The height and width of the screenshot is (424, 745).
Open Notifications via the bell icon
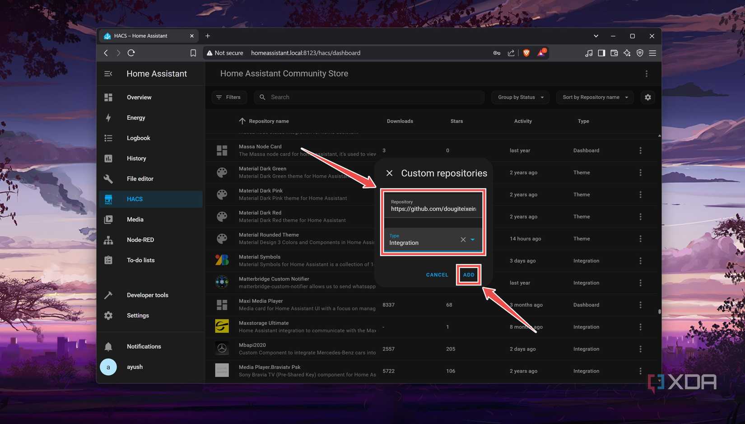108,346
